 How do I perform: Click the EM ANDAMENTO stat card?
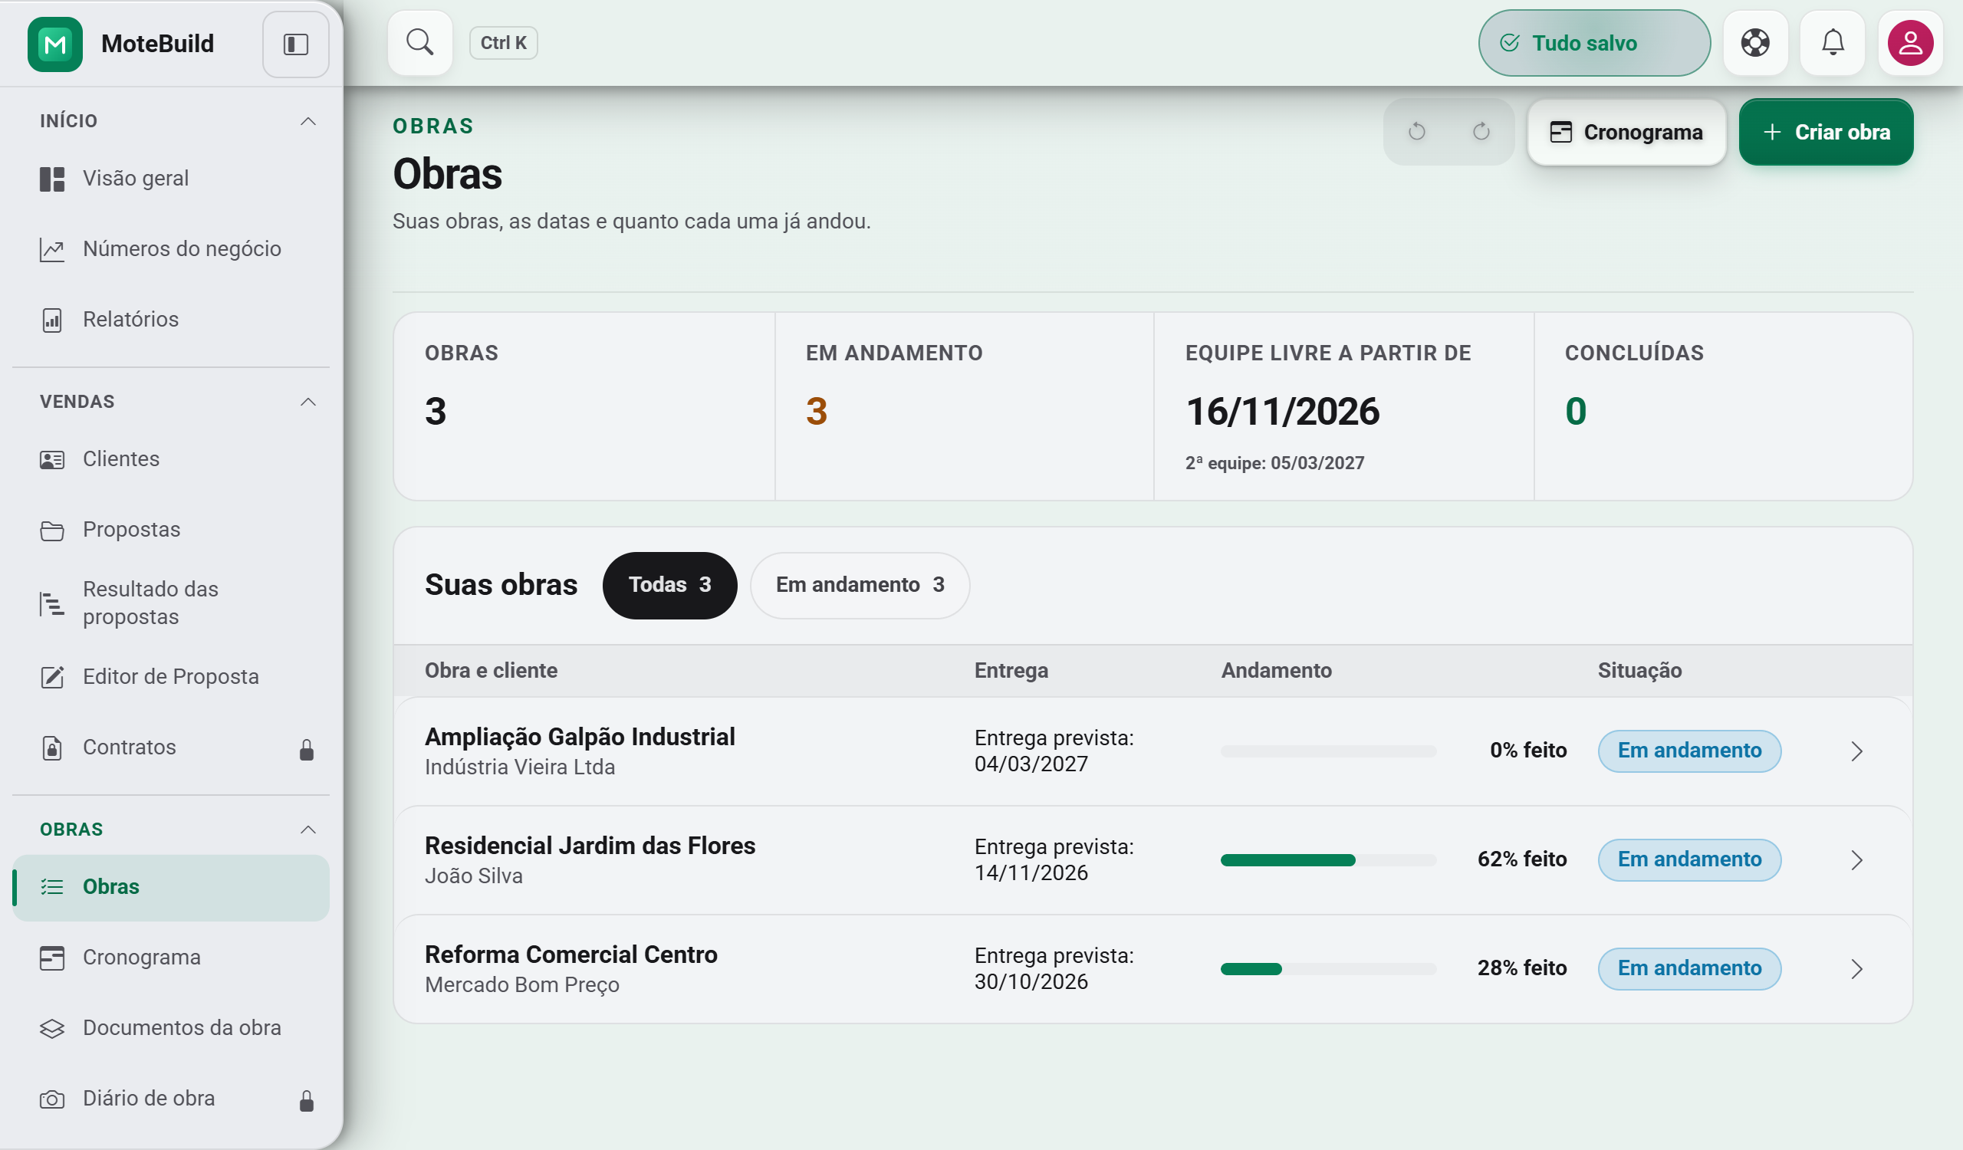tap(965, 406)
